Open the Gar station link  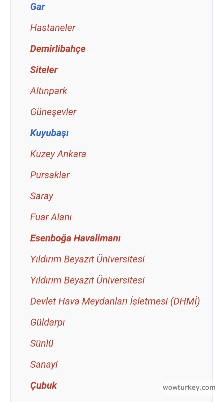[37, 7]
